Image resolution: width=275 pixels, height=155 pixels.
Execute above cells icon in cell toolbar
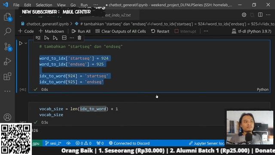pyautogui.click(x=46, y=38)
